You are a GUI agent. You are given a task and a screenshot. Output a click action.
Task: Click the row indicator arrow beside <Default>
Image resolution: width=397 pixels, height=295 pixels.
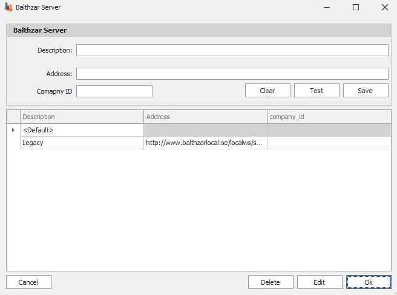point(13,130)
